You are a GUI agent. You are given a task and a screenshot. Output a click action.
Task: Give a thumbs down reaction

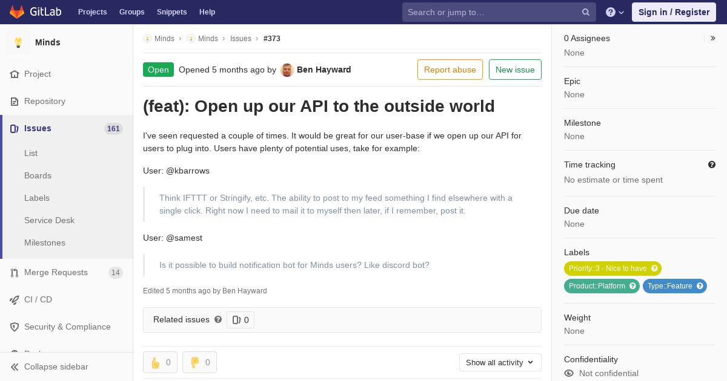[199, 362]
